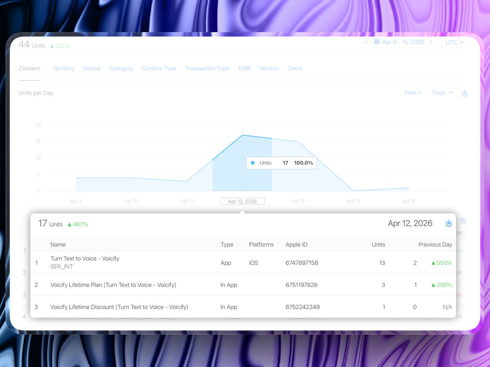Switch to the Category tab
The image size is (490, 367).
pyautogui.click(x=121, y=69)
